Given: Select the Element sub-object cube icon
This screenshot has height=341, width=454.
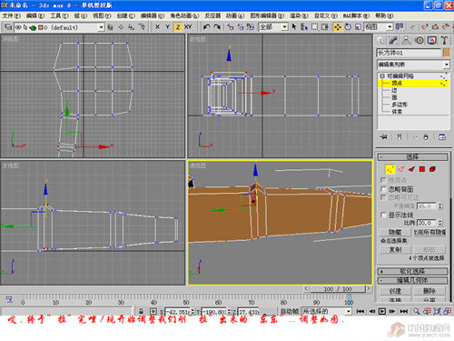Looking at the screenshot, I should click(432, 169).
